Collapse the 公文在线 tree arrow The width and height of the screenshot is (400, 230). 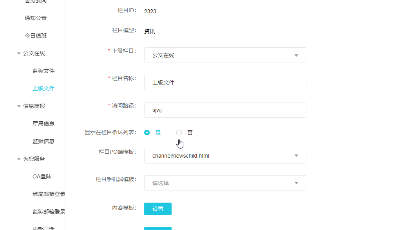19,54
